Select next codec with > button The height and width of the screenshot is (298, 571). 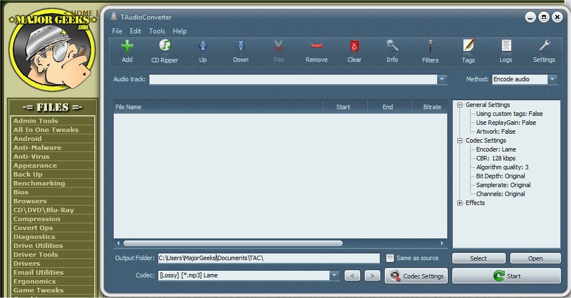(372, 276)
